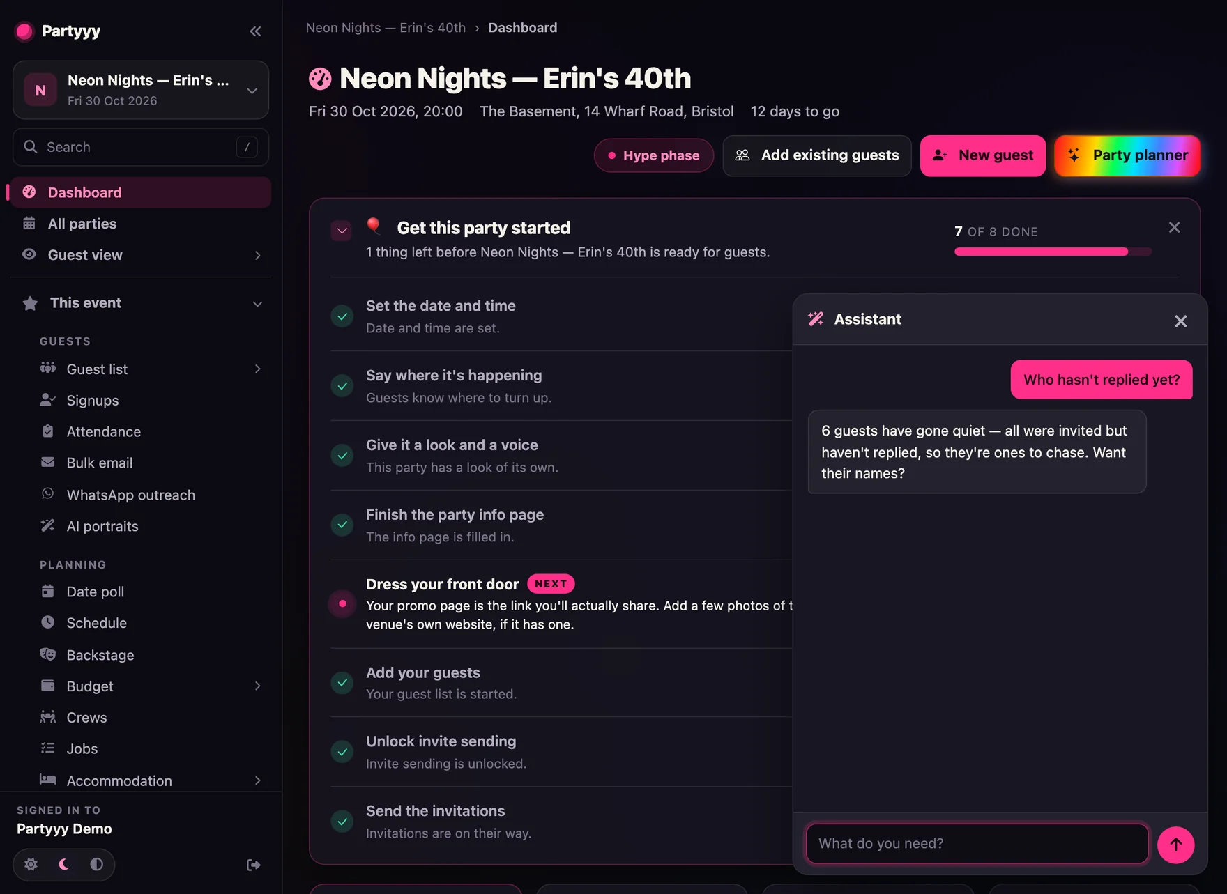
Task: Switch to dark theme moon icon
Action: tap(63, 865)
